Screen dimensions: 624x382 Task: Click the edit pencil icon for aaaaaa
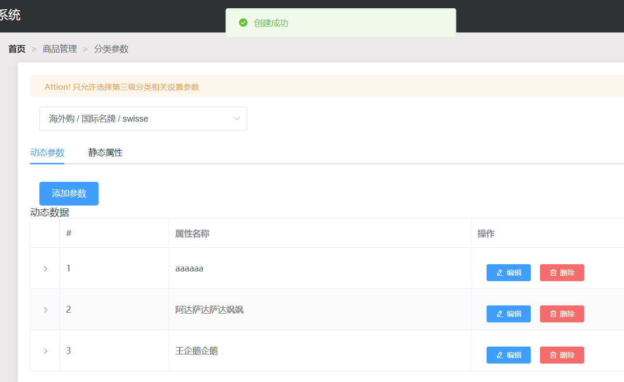[499, 272]
